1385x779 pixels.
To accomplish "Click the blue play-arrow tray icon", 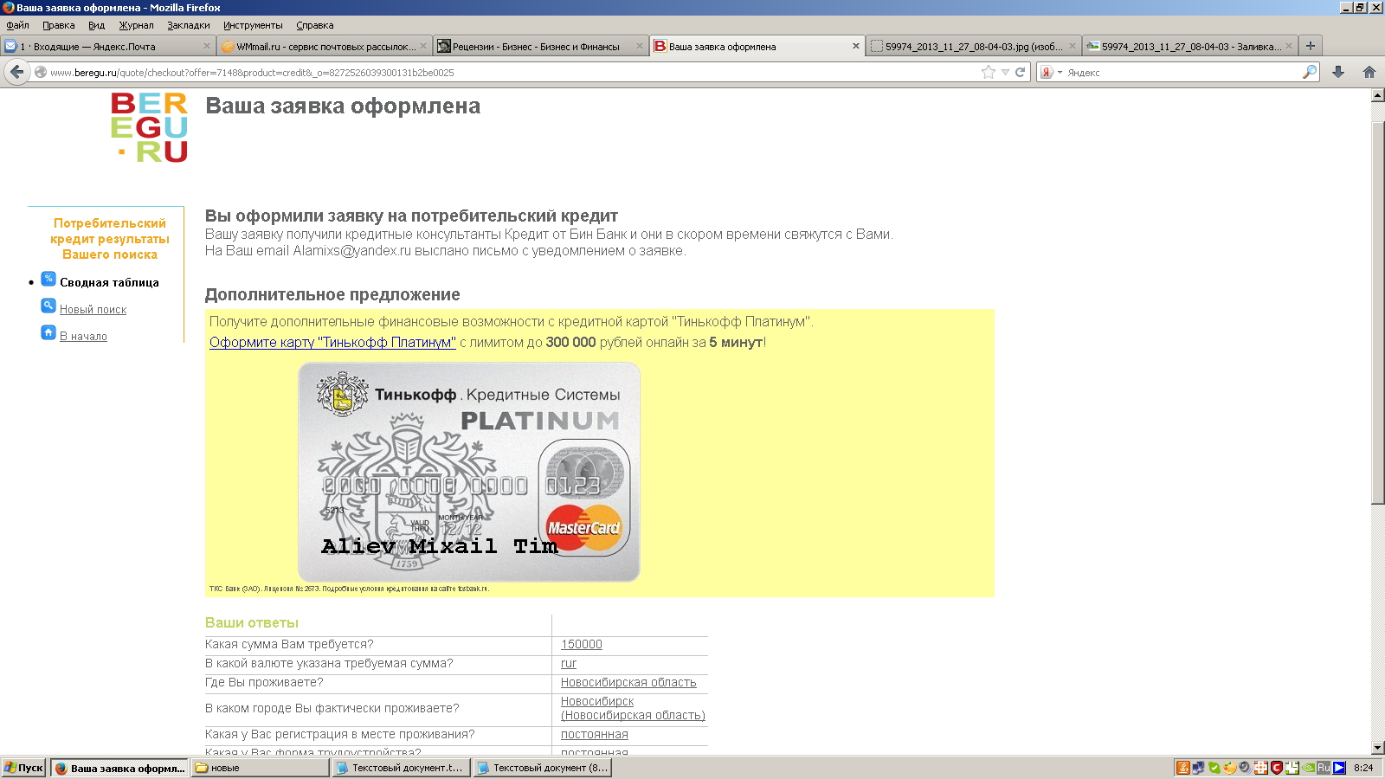I will coord(1339,768).
